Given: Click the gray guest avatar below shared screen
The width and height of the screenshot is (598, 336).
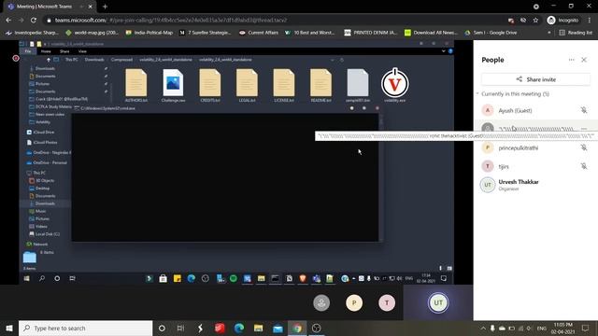Looking at the screenshot, I should click(321, 302).
